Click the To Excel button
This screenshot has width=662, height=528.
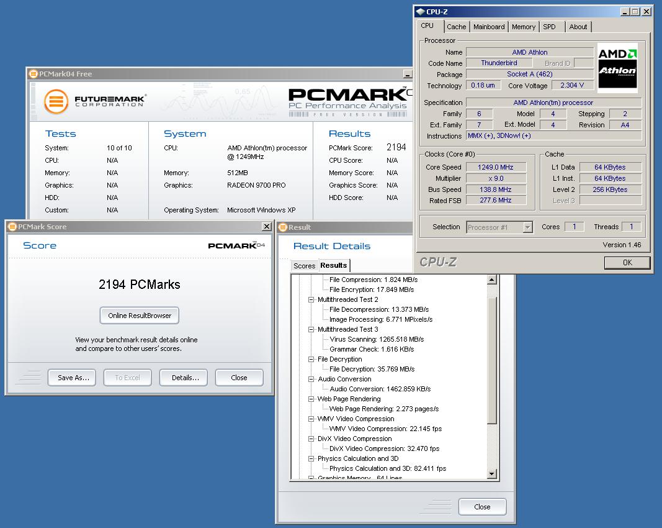128,378
